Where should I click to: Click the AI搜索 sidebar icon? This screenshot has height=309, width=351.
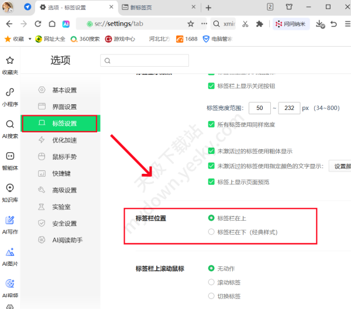coord(9,129)
